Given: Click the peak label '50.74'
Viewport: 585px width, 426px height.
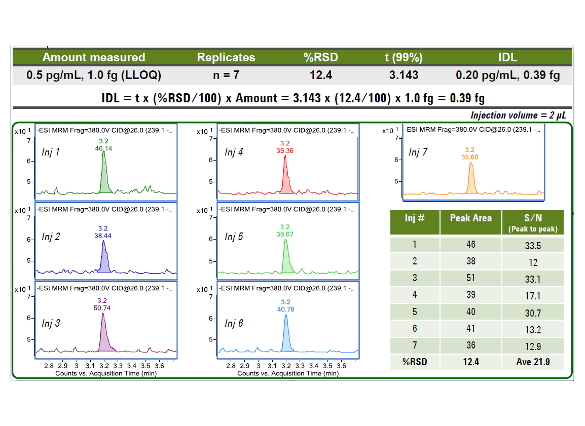Looking at the screenshot, I should point(102,308).
